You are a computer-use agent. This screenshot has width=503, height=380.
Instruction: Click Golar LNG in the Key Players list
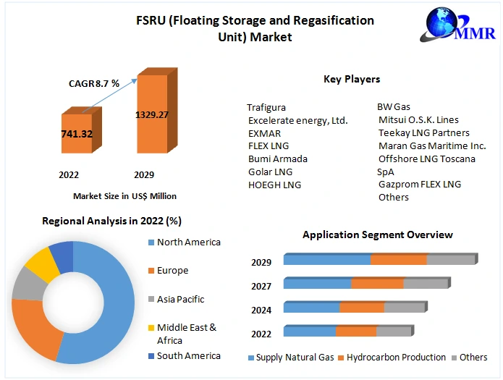click(271, 172)
